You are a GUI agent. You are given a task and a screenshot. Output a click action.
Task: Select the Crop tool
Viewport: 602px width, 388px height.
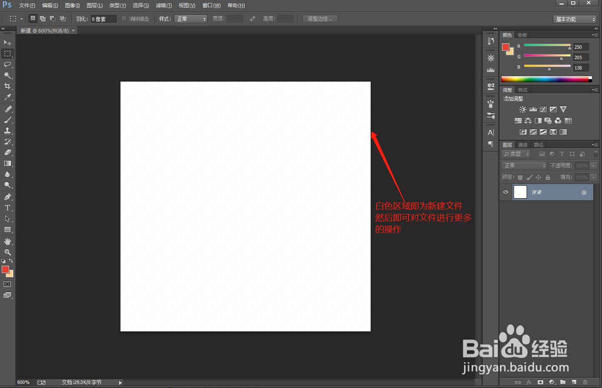(8, 86)
